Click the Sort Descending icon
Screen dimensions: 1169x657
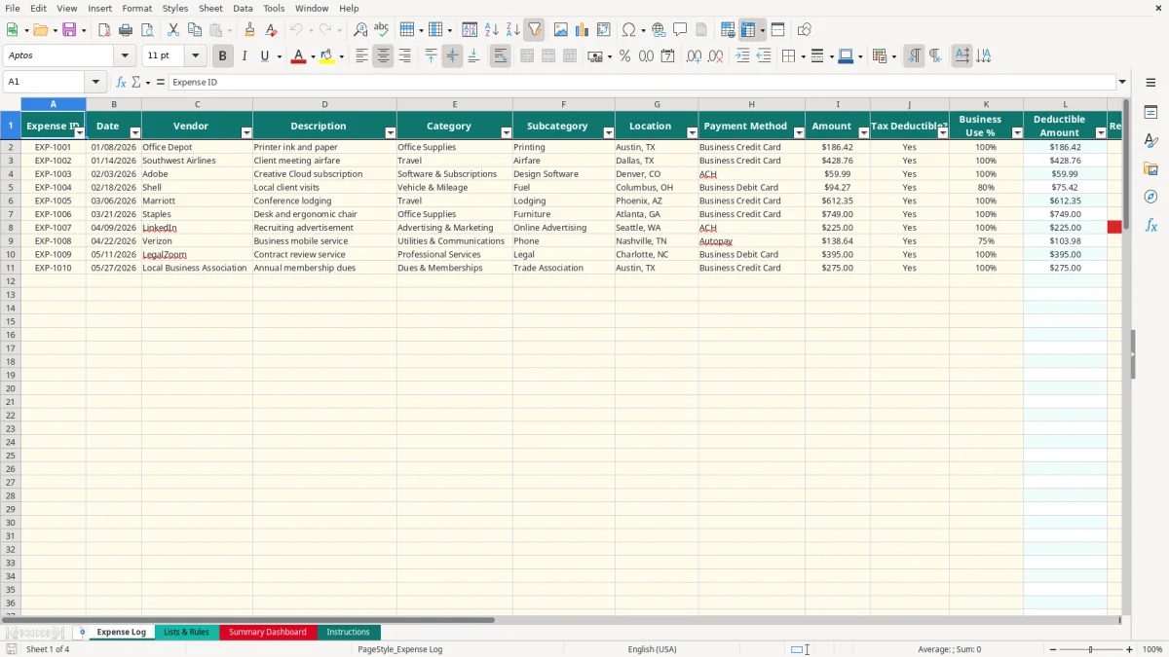pos(513,30)
